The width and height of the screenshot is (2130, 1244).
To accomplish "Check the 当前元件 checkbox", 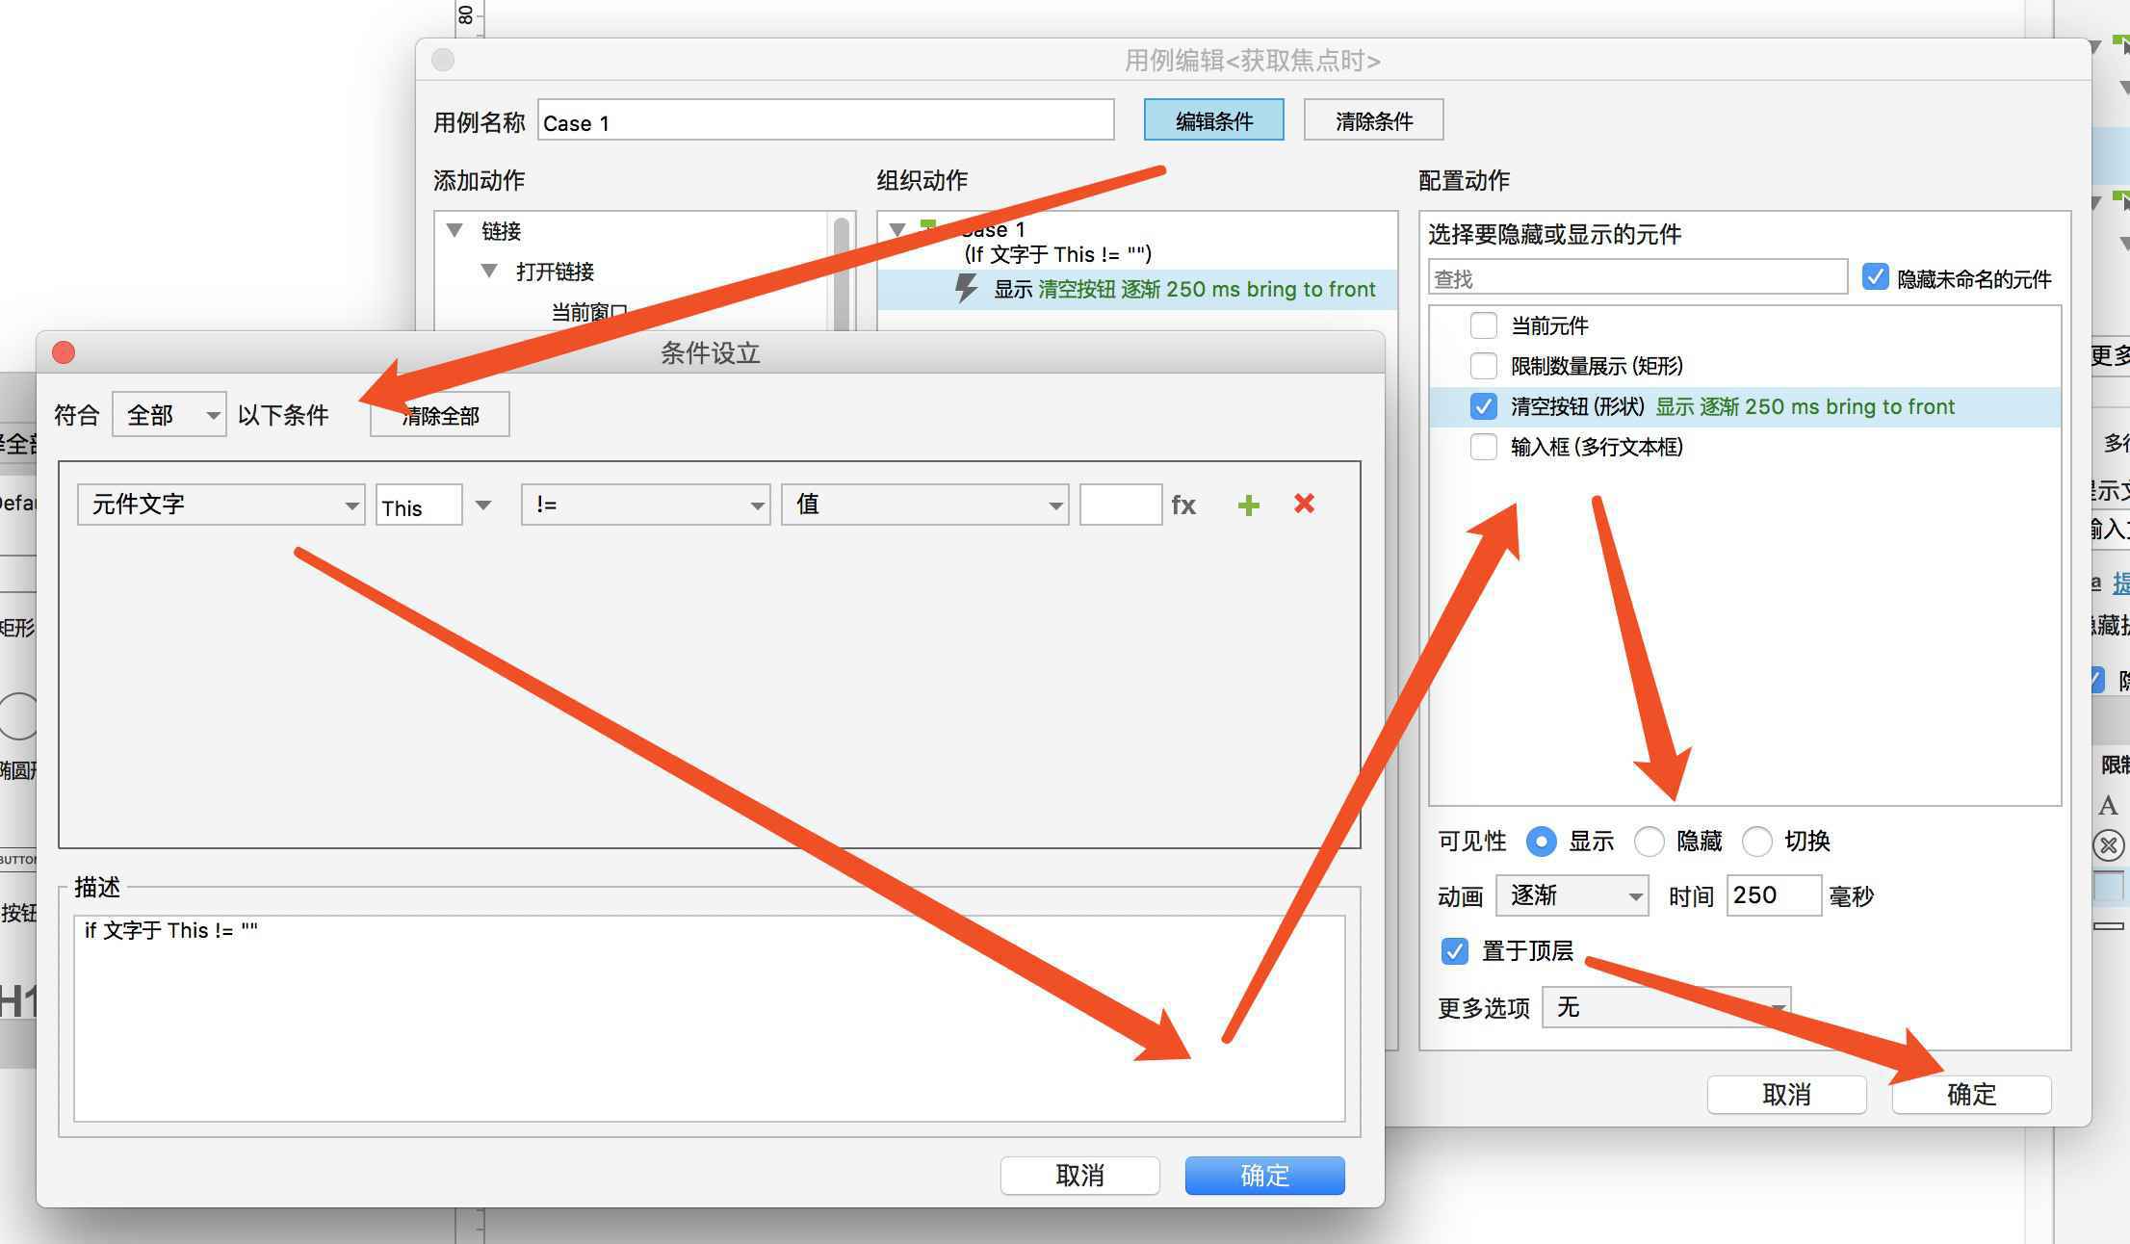I will 1483,325.
